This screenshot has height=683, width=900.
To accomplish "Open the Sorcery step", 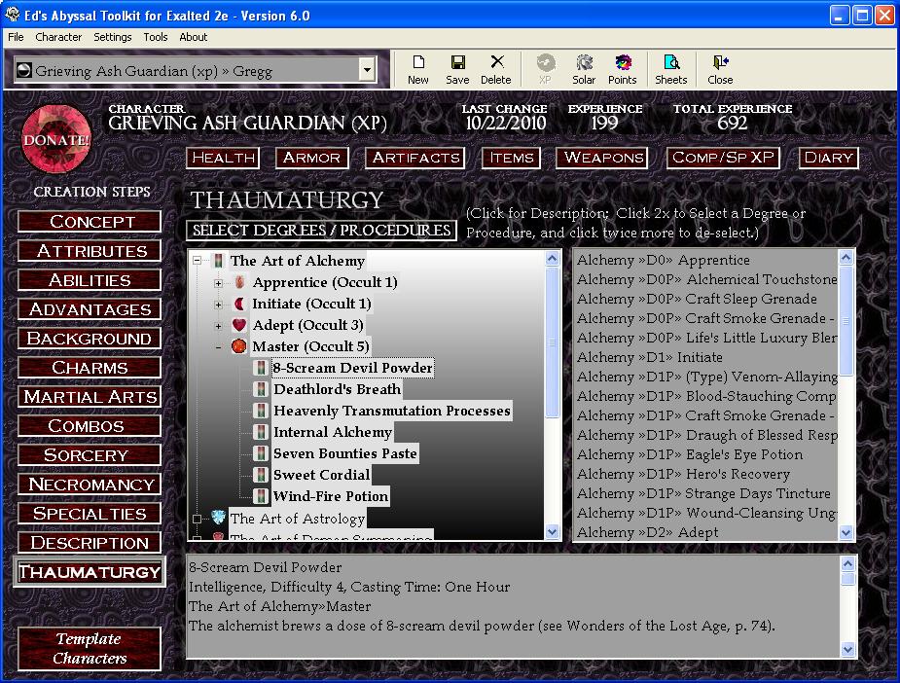I will coord(90,455).
